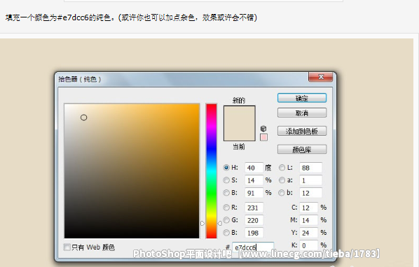
Task: Select the Lab a radio button
Action: coord(282,180)
